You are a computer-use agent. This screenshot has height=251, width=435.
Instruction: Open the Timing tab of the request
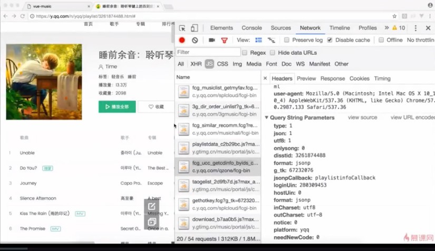click(x=382, y=79)
